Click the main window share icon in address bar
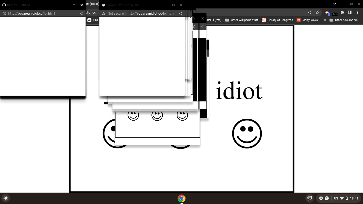 [310, 12]
